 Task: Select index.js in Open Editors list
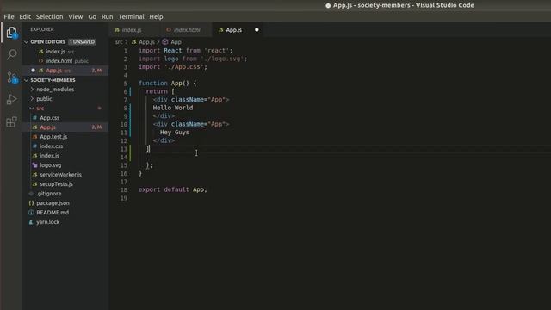[65, 52]
